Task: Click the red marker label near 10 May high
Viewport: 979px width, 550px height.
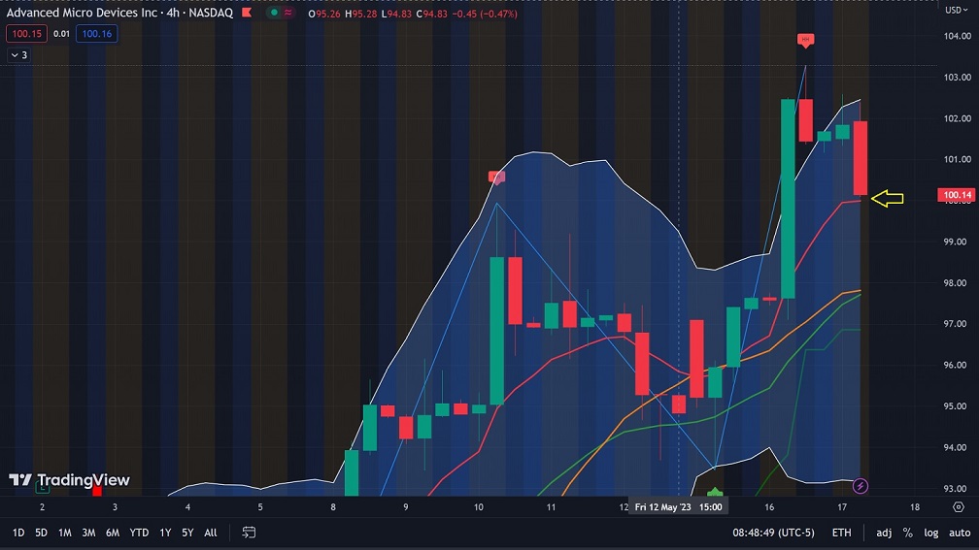Action: click(497, 178)
